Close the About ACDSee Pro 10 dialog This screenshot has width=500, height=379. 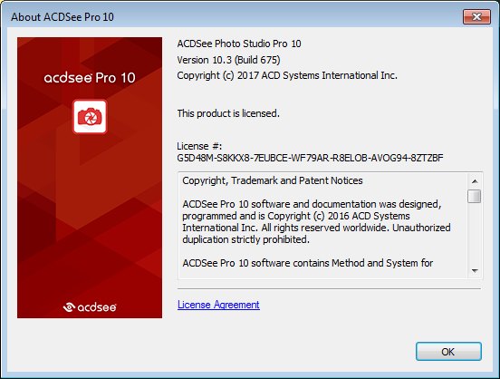click(476, 16)
